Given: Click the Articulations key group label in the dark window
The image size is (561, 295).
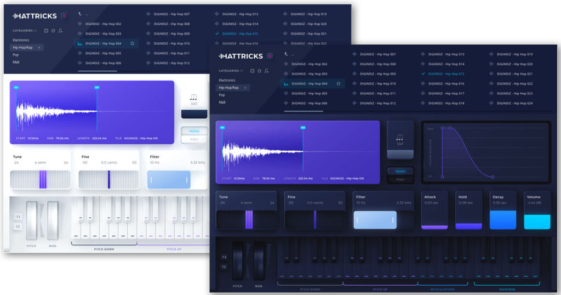Looking at the screenshot, I should click(x=443, y=290).
